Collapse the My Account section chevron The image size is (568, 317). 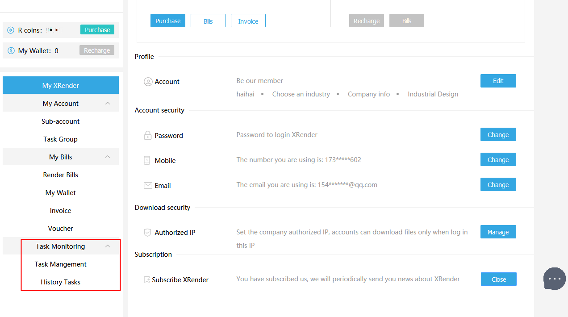pyautogui.click(x=108, y=103)
